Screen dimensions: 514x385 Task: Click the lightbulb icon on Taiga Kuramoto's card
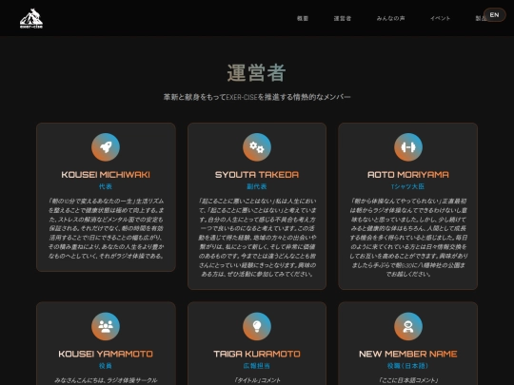pyautogui.click(x=257, y=326)
